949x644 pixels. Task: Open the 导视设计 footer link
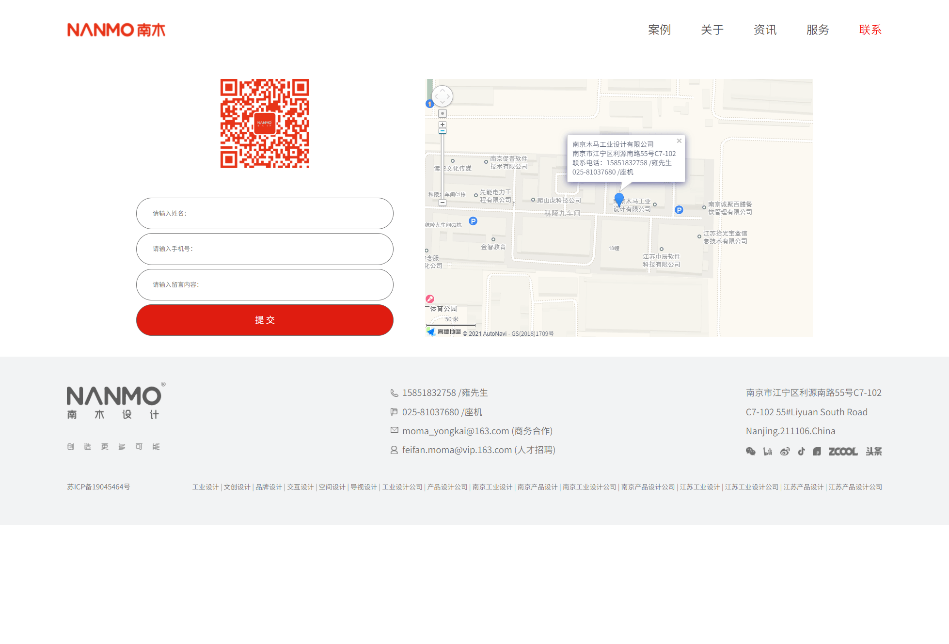364,487
